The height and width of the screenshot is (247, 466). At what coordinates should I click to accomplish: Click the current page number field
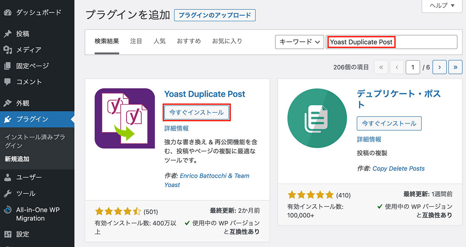click(413, 67)
